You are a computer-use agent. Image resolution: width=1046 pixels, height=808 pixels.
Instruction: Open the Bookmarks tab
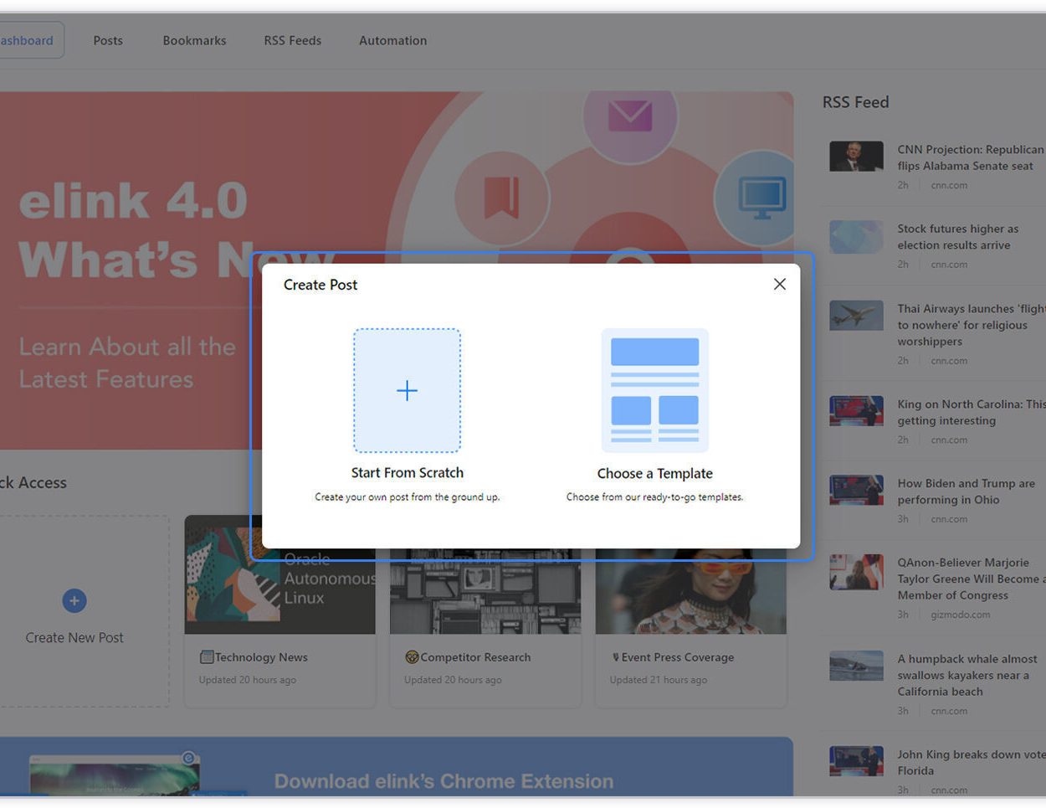pos(193,40)
